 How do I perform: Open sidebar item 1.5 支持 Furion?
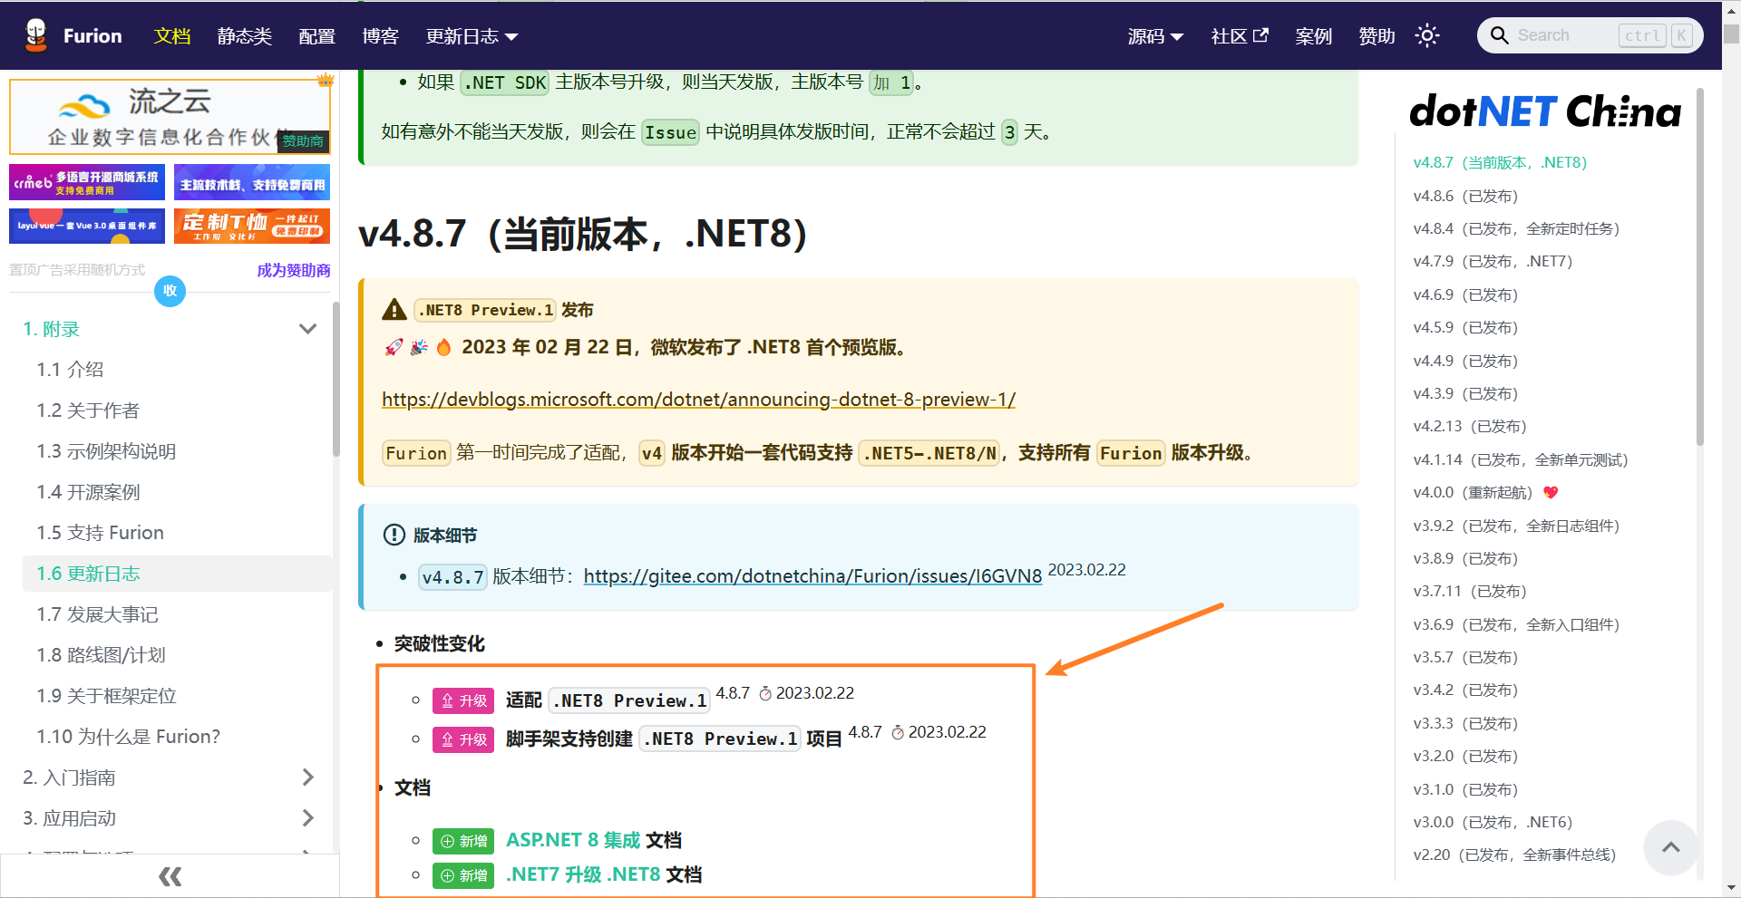100,533
